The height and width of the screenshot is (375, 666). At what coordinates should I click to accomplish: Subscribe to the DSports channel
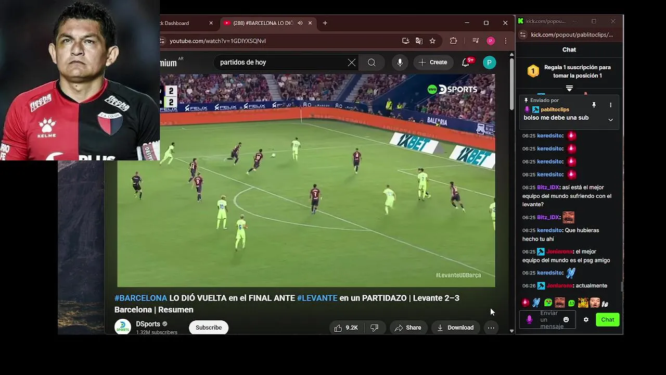209,328
